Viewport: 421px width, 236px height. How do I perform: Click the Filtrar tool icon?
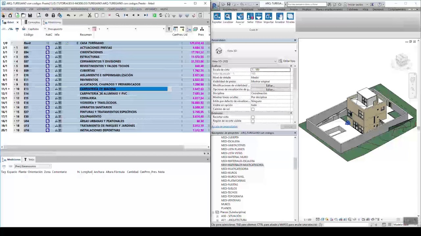259,16
